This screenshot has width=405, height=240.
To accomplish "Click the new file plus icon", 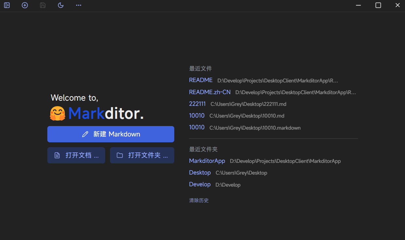I will click(x=25, y=5).
